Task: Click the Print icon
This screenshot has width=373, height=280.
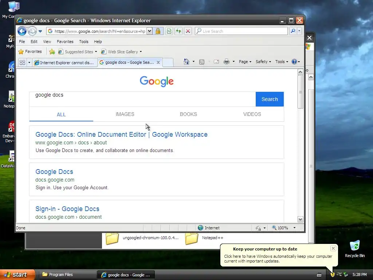Action: pos(227,62)
